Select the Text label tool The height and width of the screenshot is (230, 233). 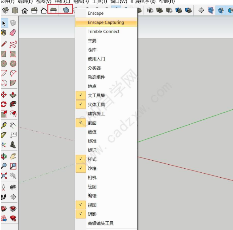click(13, 135)
